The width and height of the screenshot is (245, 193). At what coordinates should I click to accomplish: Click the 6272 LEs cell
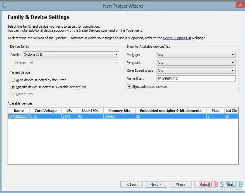tap(69, 116)
